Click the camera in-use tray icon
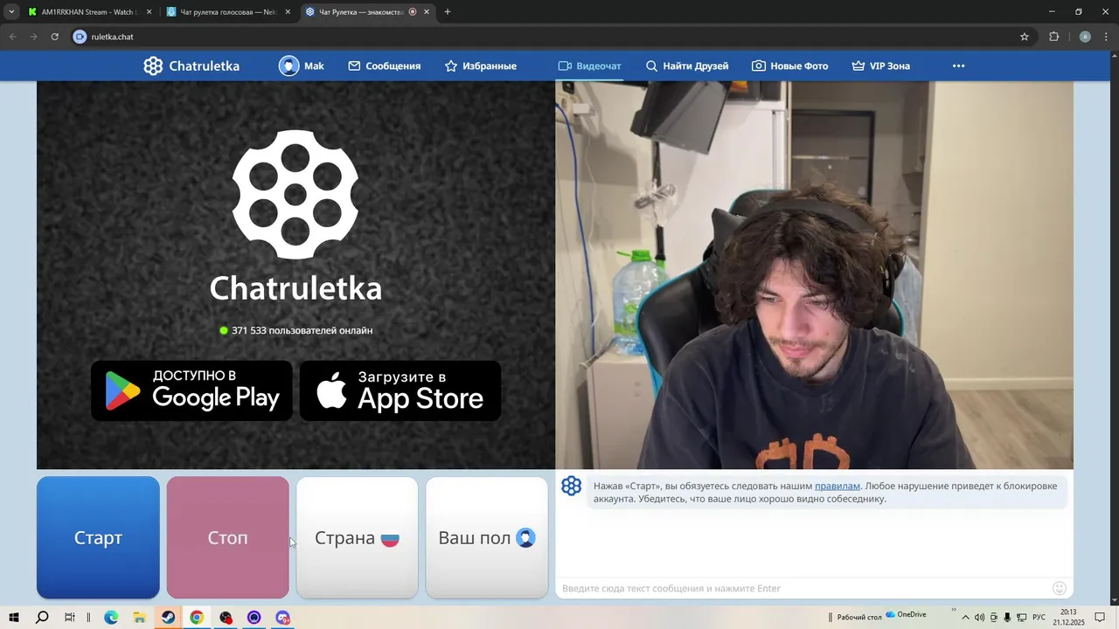 994,618
